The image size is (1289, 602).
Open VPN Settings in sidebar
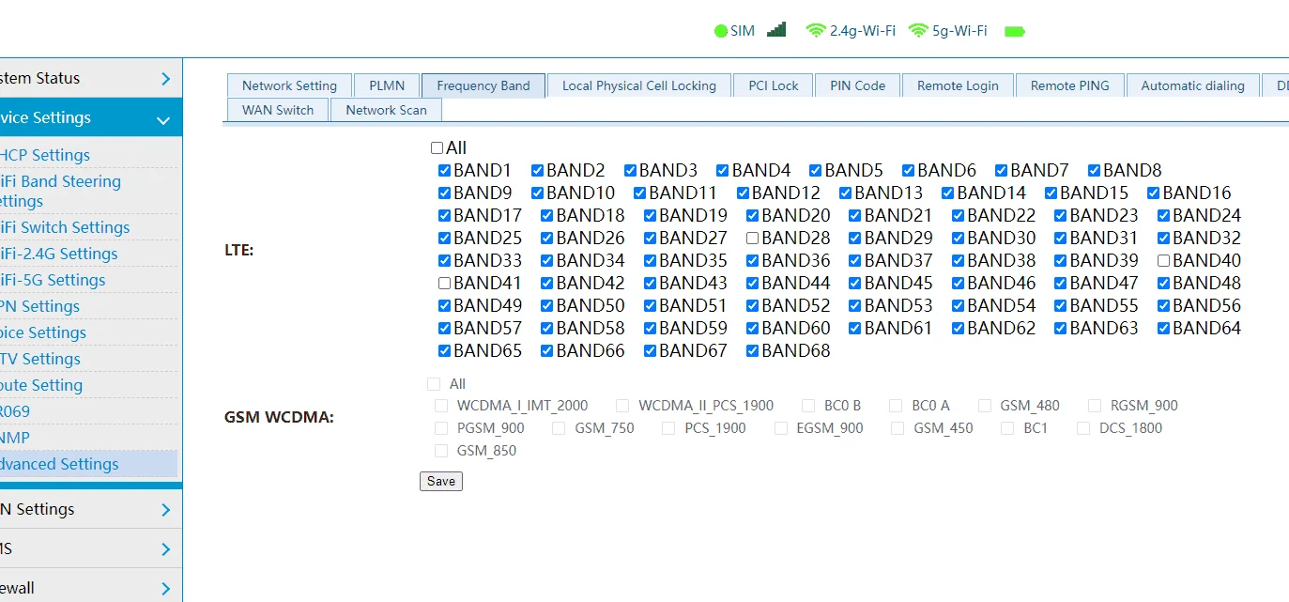(x=39, y=307)
